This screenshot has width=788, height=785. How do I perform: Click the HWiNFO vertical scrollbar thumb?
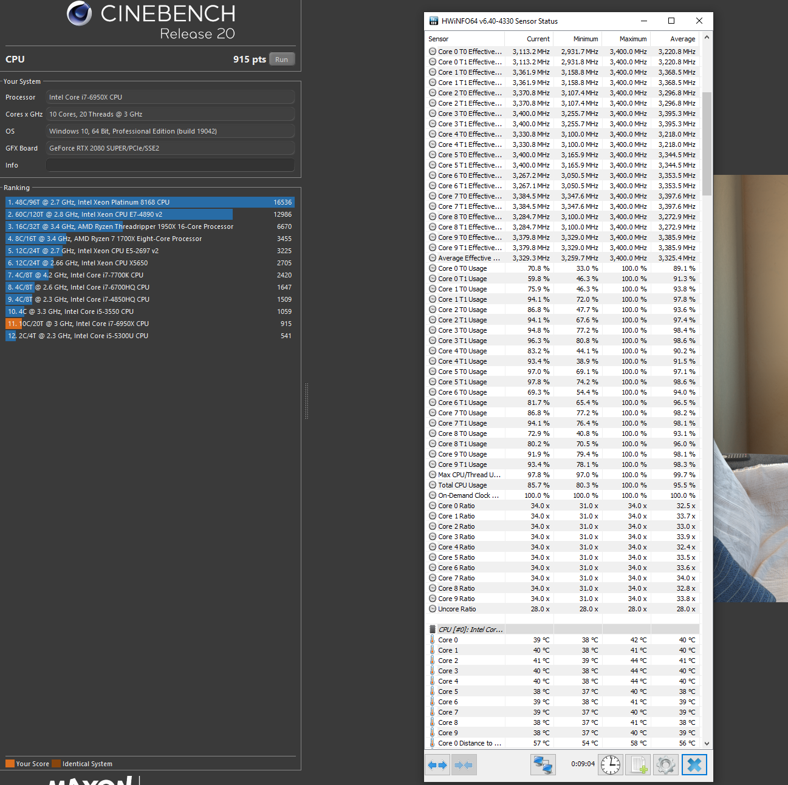(707, 144)
